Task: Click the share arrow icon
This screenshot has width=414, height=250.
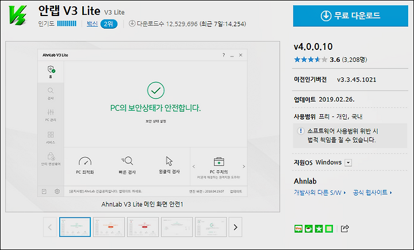Action: pyautogui.click(x=344, y=228)
